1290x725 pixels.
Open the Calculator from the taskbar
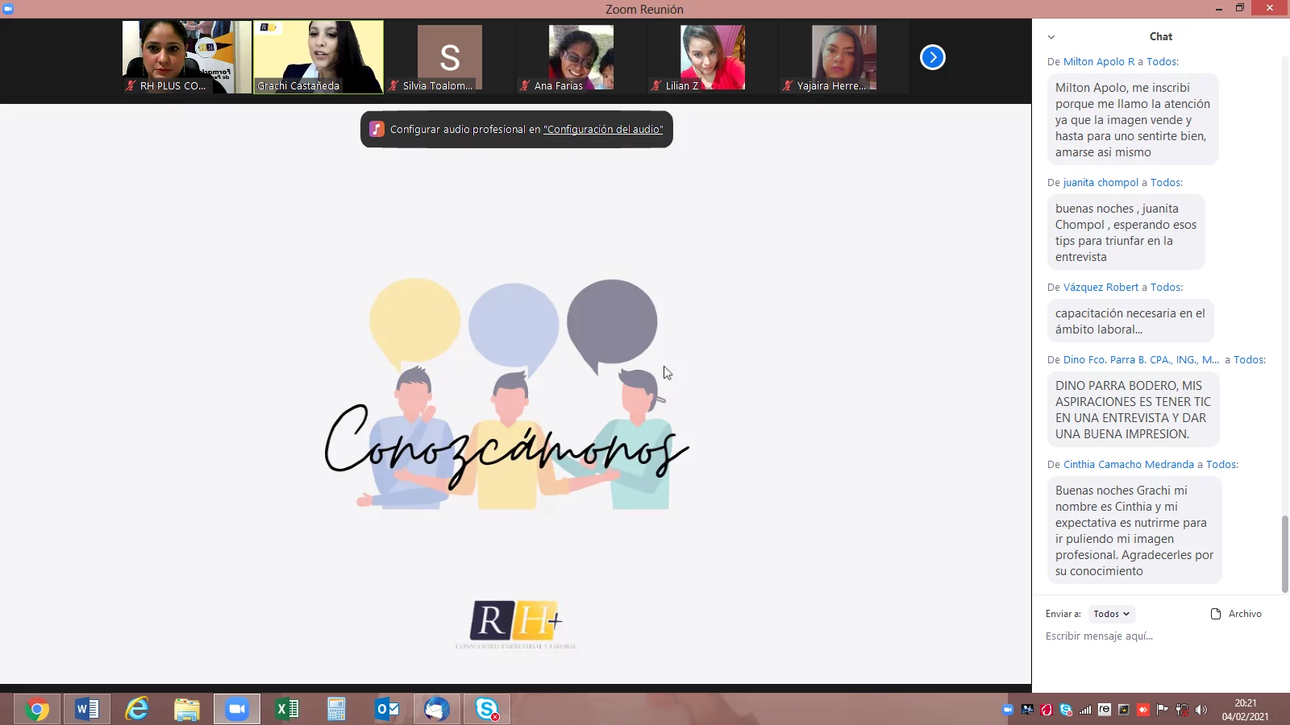(336, 709)
